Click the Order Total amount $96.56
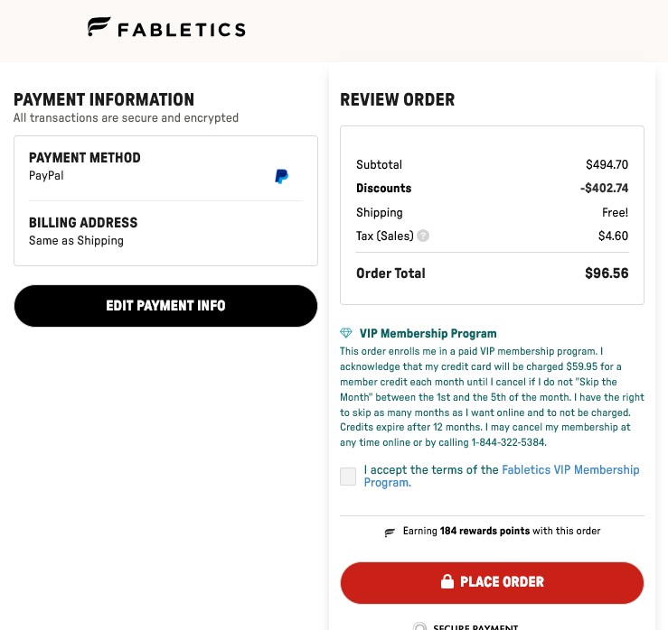 (x=607, y=273)
